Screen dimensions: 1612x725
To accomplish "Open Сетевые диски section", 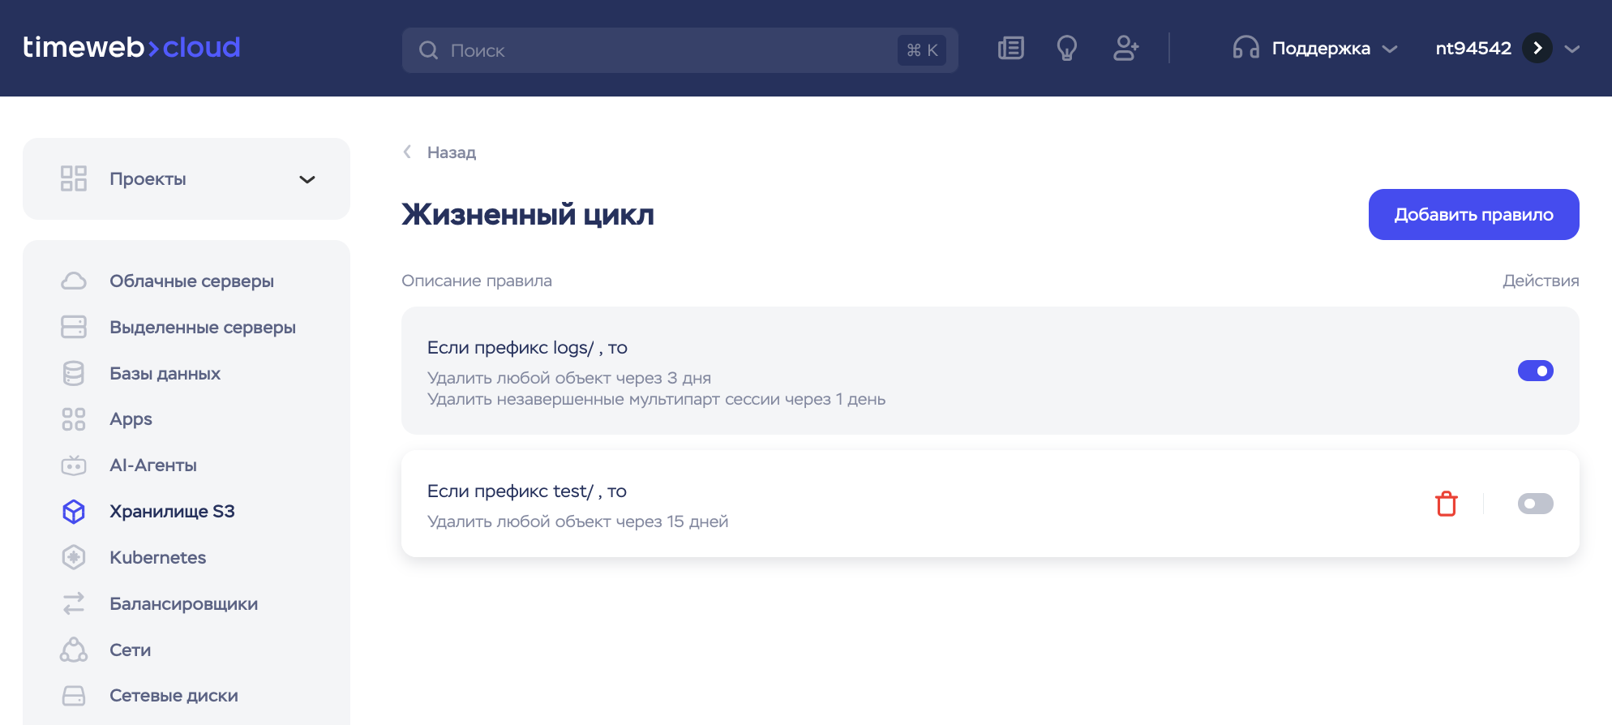I will tap(174, 696).
